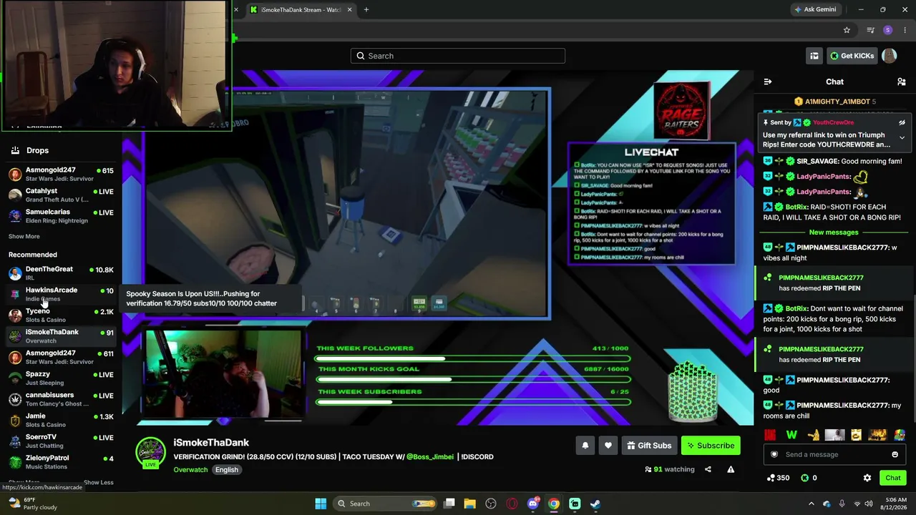This screenshot has width=916, height=515.
Task: Open DeenTheGreat channel in sidebar
Action: coord(61,273)
